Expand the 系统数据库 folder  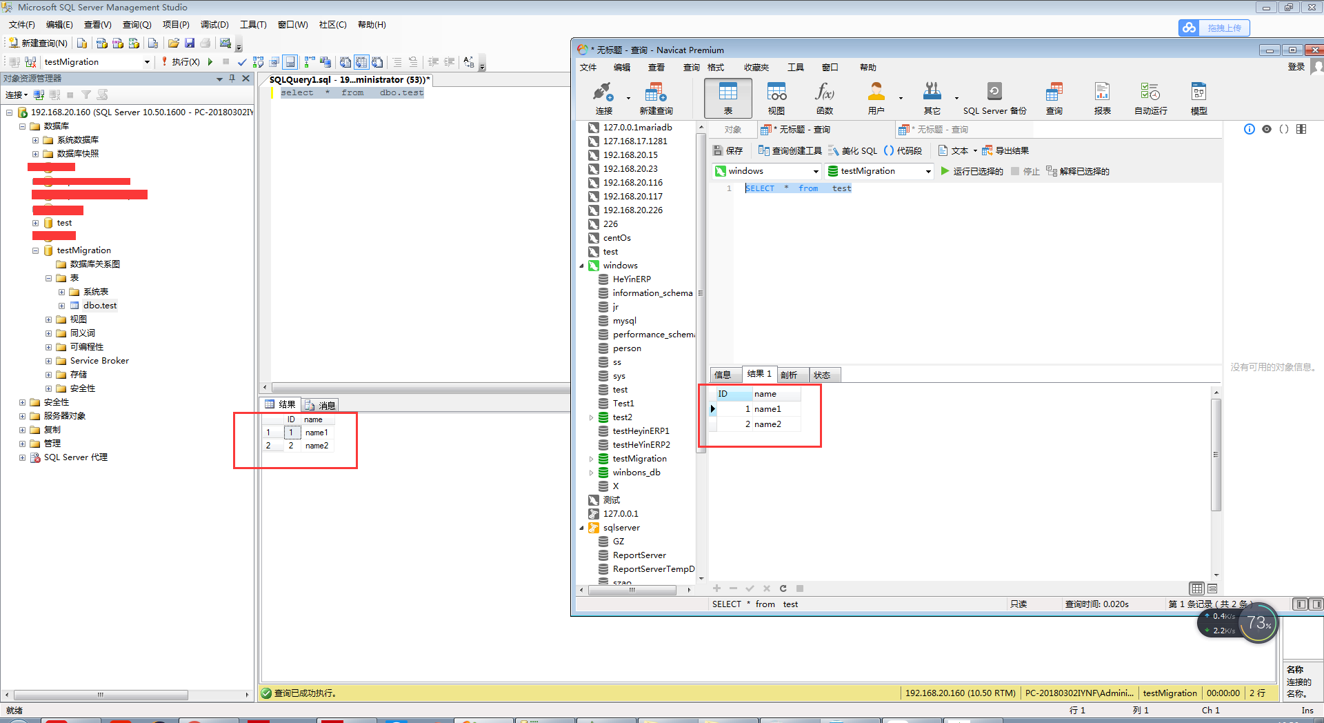click(35, 140)
